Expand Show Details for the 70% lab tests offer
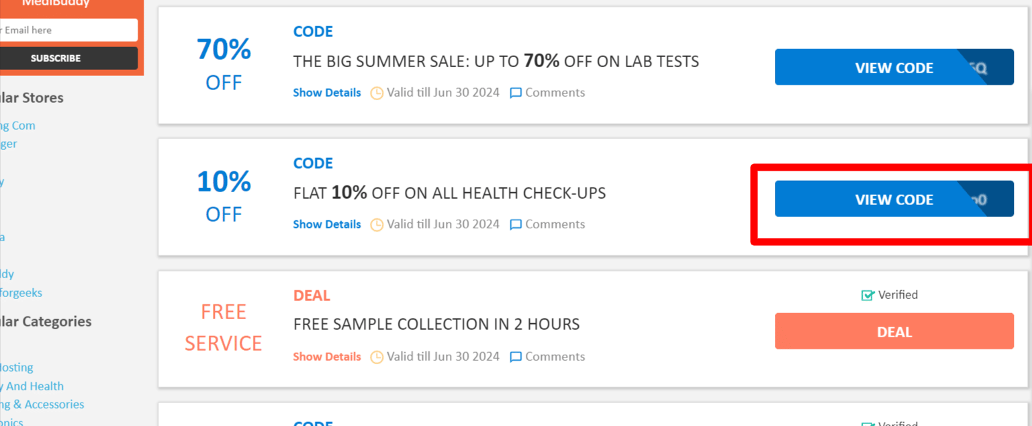The height and width of the screenshot is (426, 1032). (327, 93)
